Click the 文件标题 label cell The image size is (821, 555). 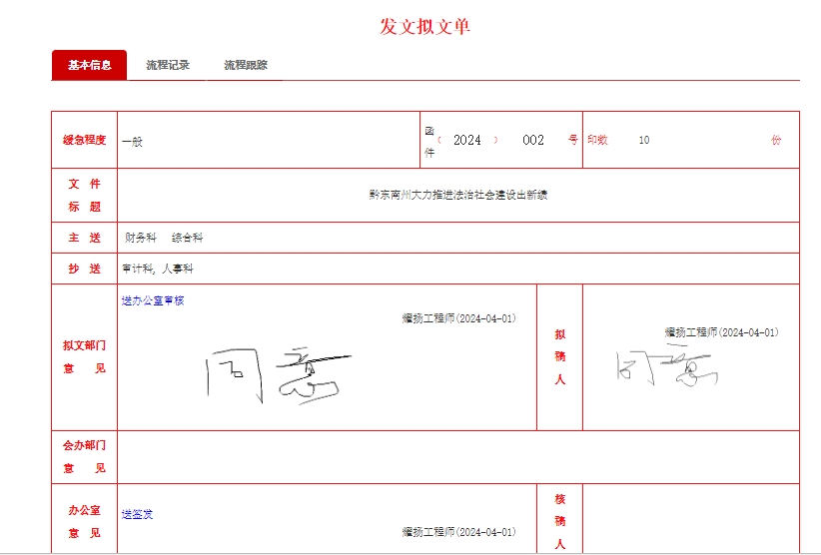coord(84,195)
